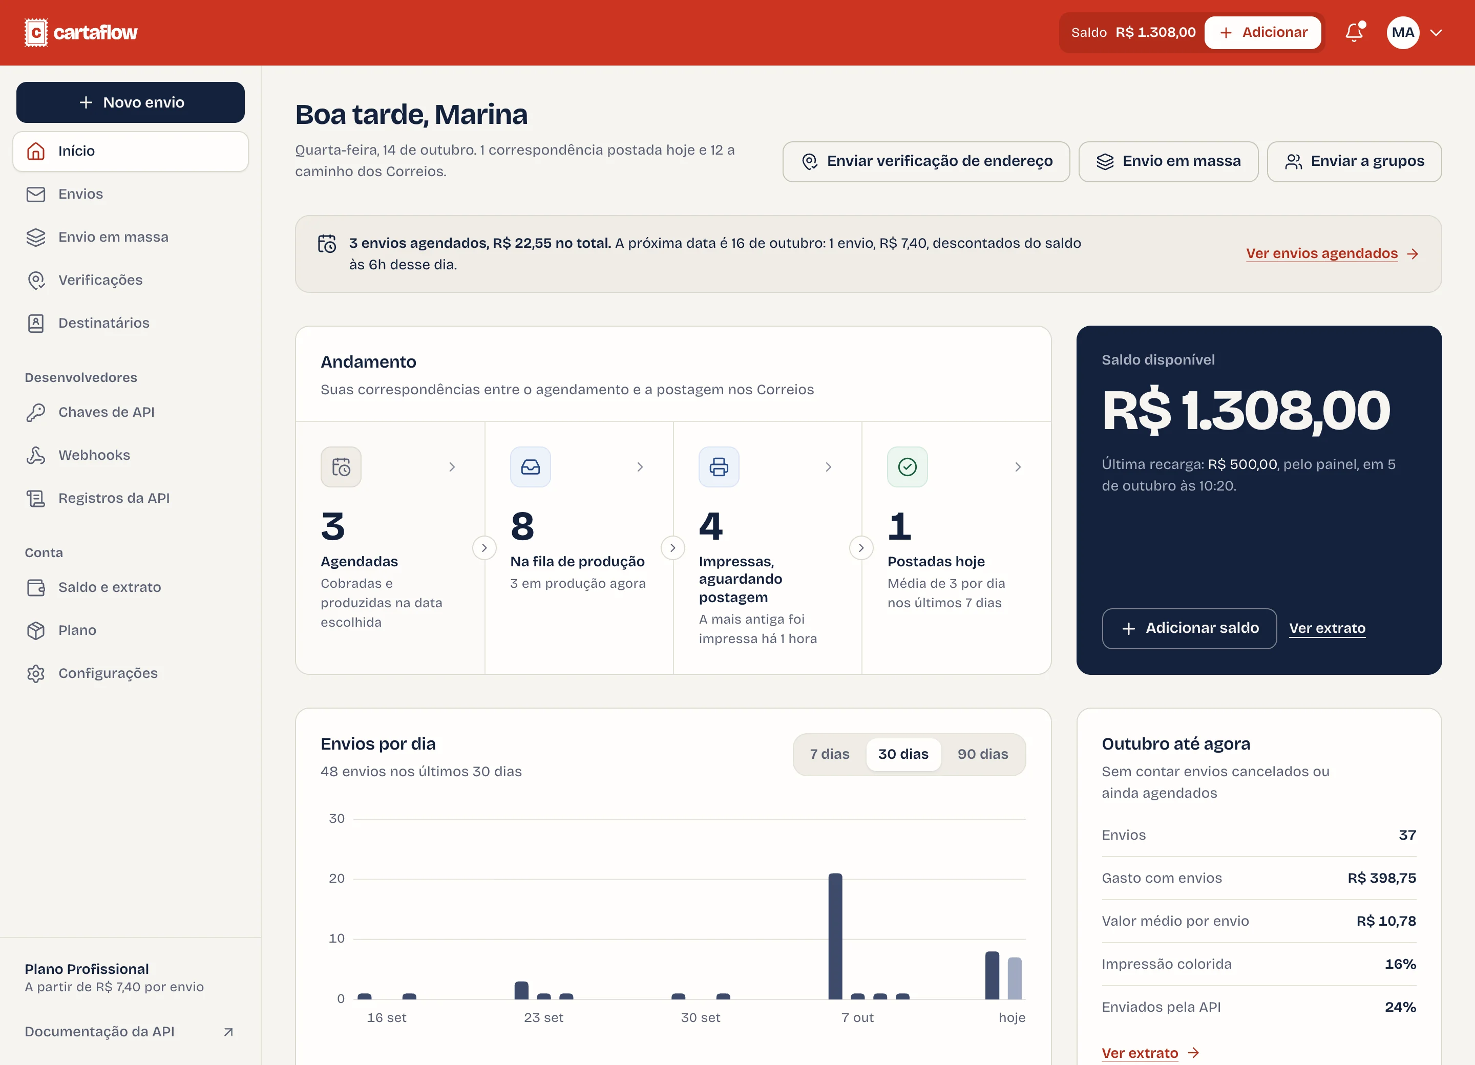Open Ver envios agendados link
This screenshot has width=1475, height=1065.
click(x=1332, y=253)
